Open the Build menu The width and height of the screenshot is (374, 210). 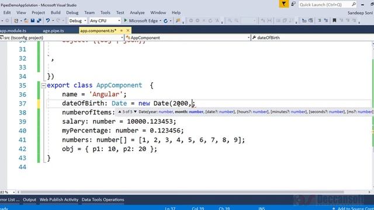pos(56,13)
